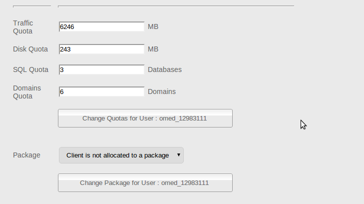
Task: Click the Traffic Quota input field
Action: 102,26
